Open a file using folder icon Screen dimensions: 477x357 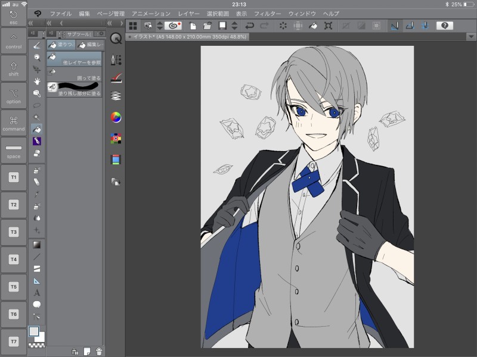click(207, 26)
